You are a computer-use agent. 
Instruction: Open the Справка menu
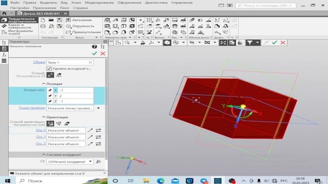(x=80, y=8)
